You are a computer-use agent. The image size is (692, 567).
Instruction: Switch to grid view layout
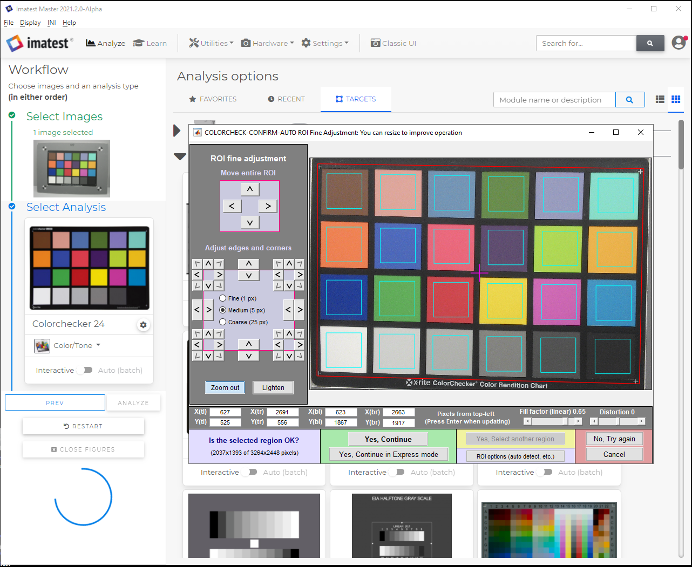tap(676, 99)
